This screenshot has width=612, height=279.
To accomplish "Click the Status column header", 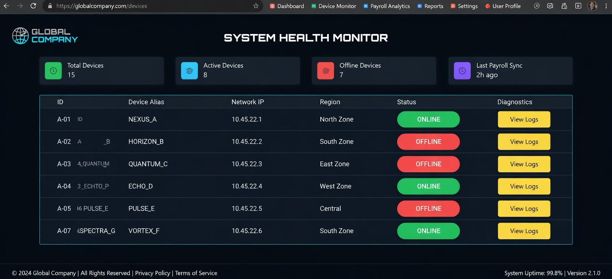I will [407, 102].
